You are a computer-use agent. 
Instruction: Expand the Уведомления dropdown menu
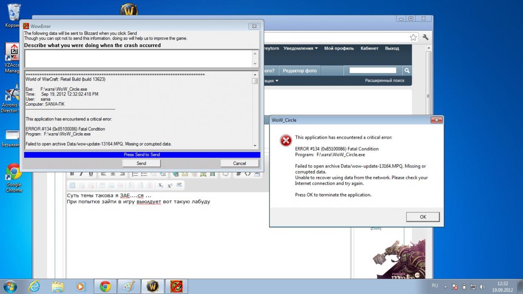301,48
